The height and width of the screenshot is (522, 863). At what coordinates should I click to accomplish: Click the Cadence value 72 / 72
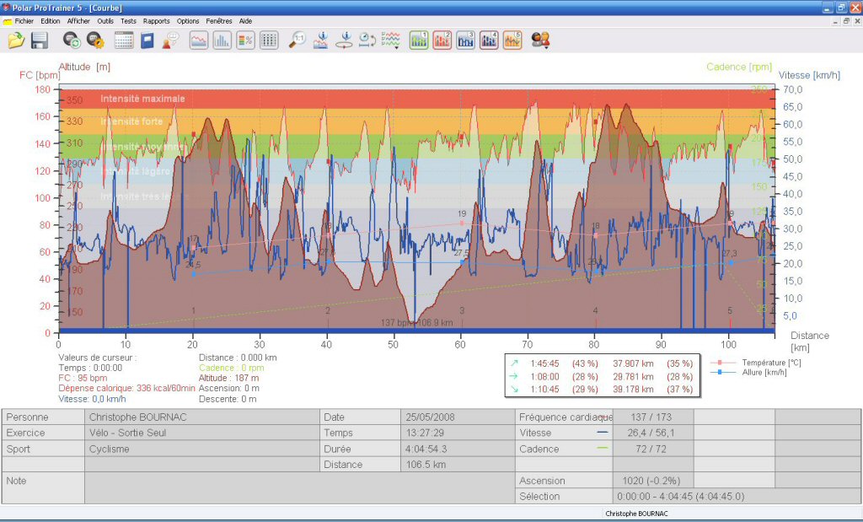pos(651,449)
